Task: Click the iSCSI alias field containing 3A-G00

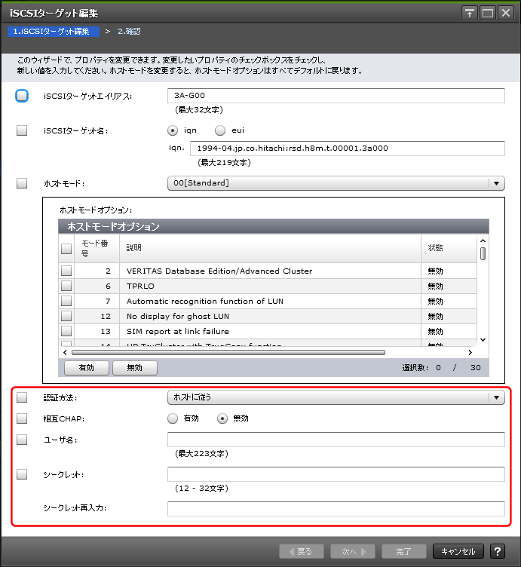Action: click(x=336, y=96)
